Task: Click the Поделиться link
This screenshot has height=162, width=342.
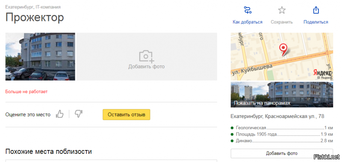Action: pos(316,22)
